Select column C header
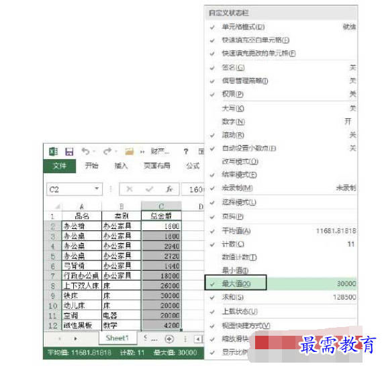This screenshot has height=366, width=382. pos(161,207)
